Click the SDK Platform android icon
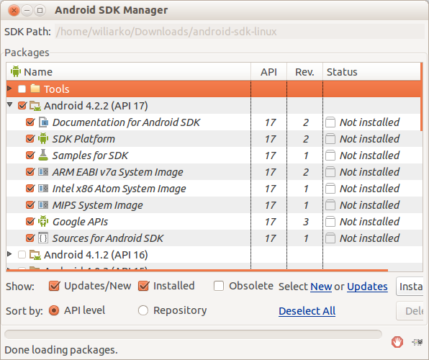This screenshot has height=360, width=429. 43,139
